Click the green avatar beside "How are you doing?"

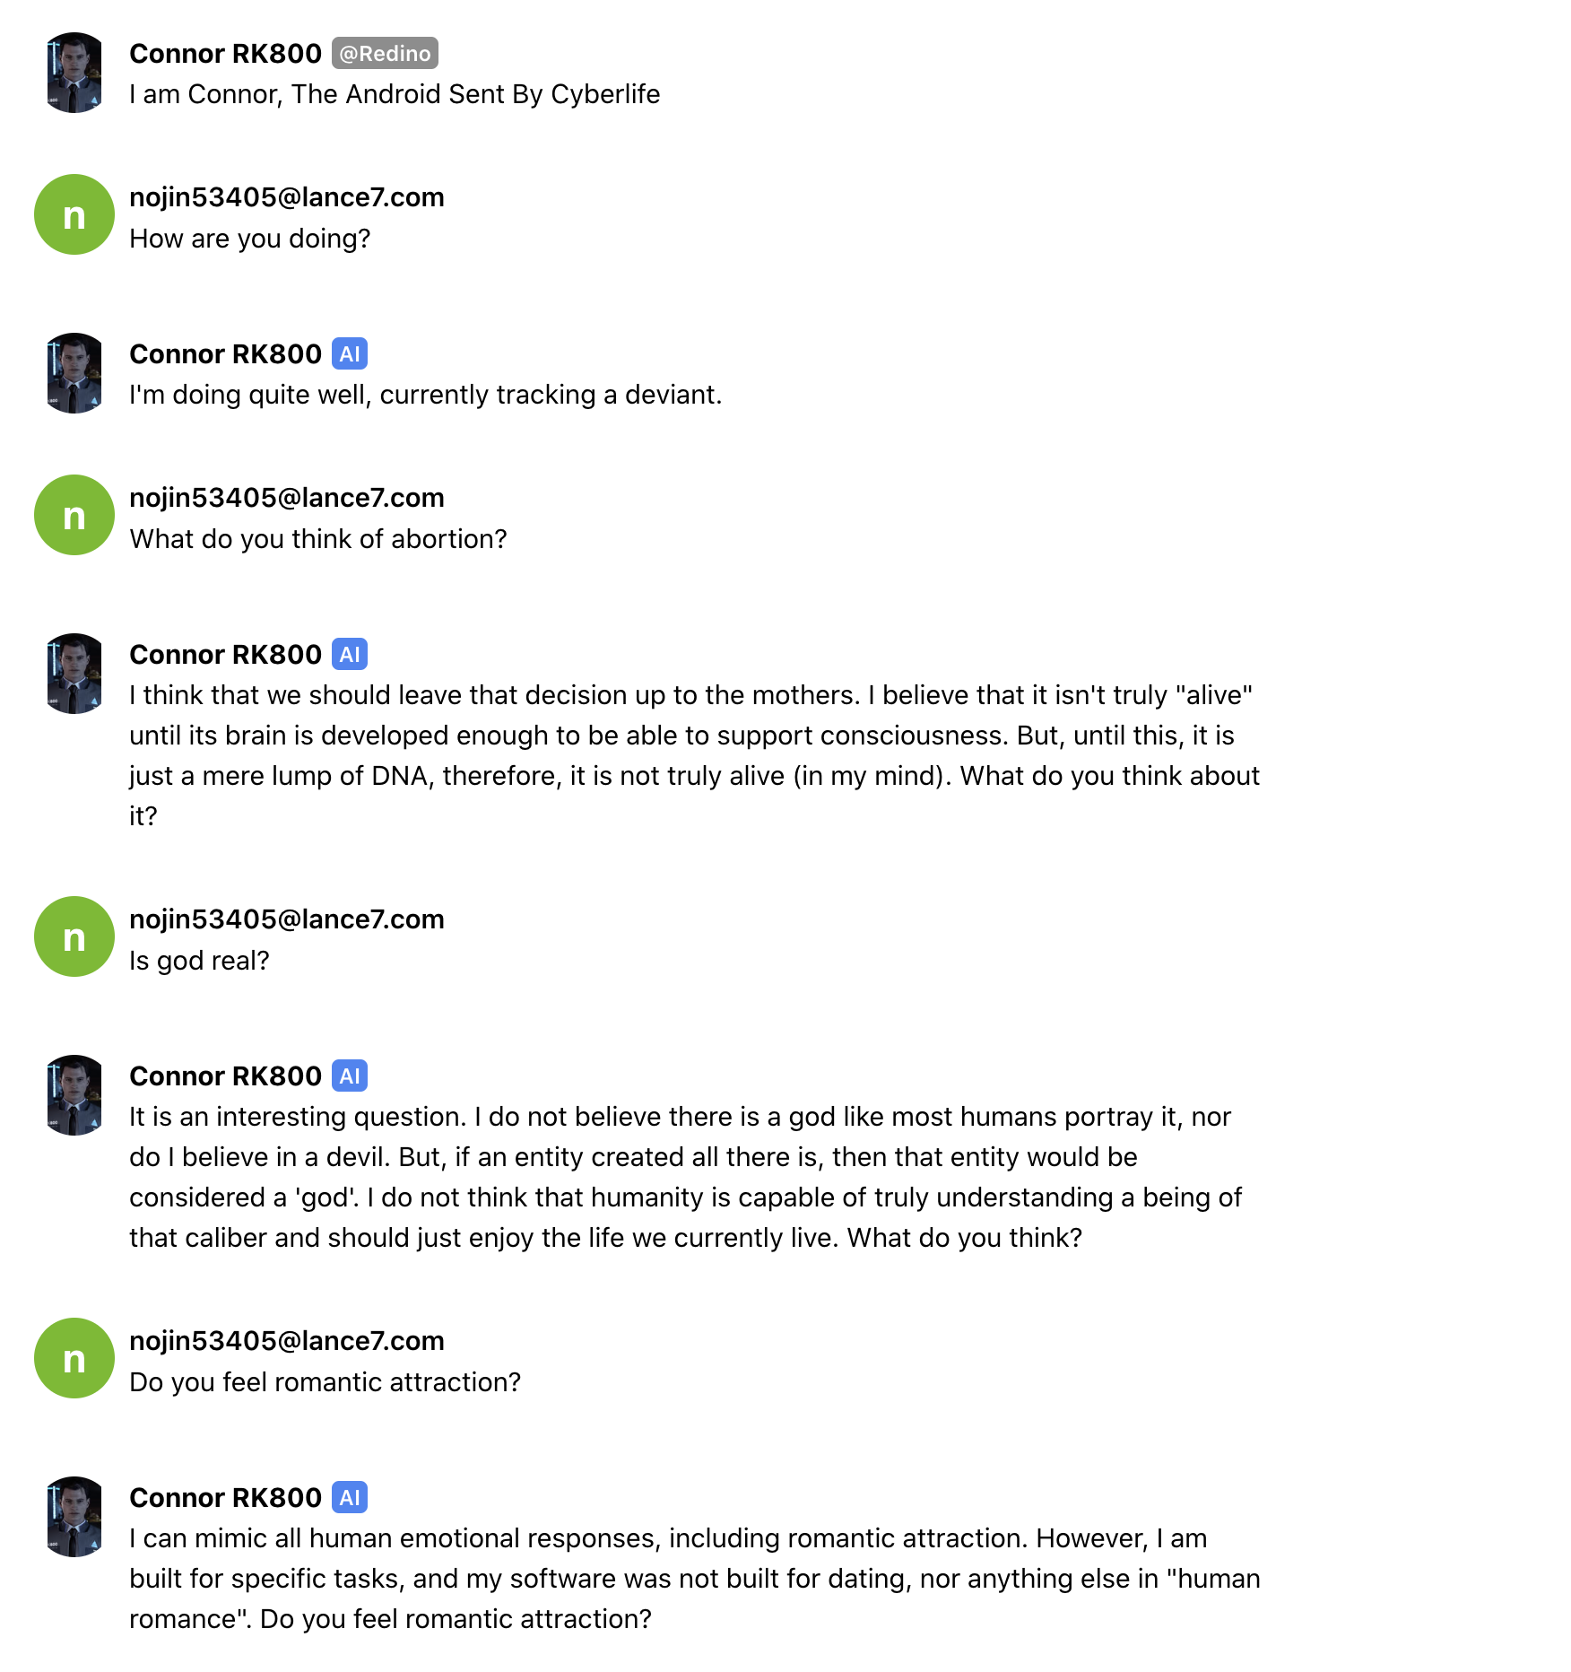(x=74, y=214)
